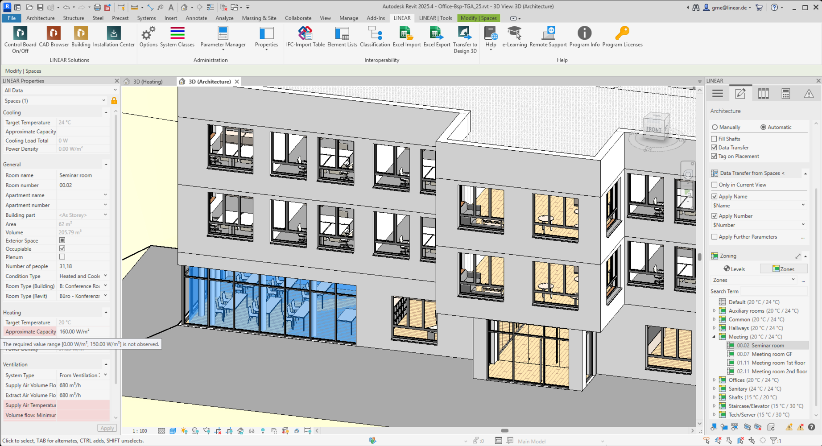Click the Levels button in Zoning

tap(734, 269)
